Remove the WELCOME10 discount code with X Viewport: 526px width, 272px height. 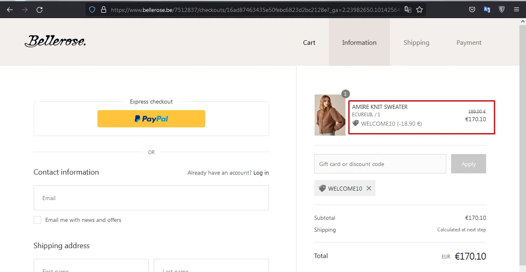tap(369, 188)
